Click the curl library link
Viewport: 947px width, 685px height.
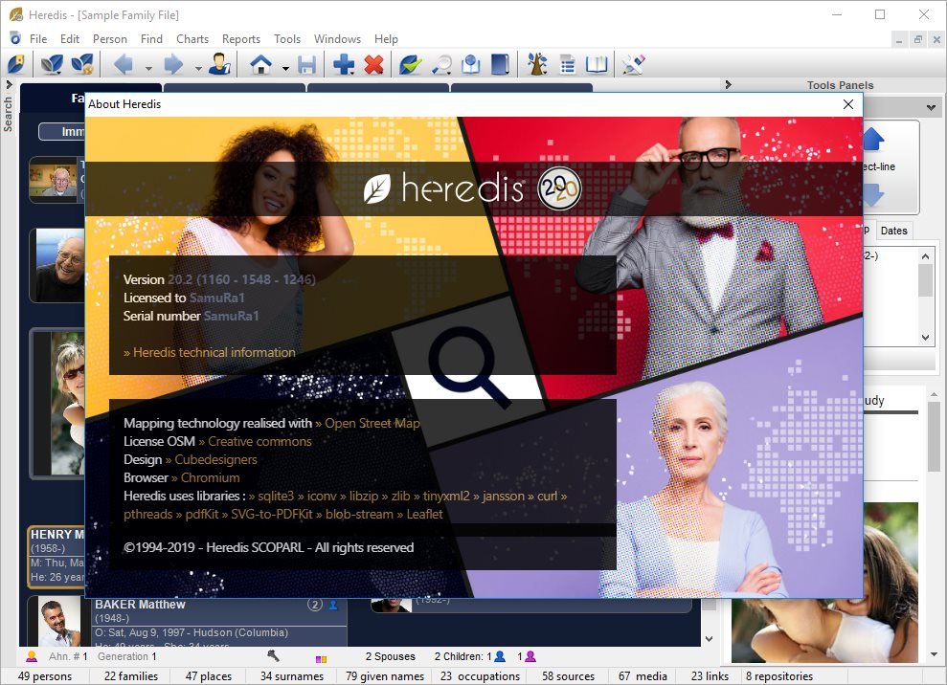[x=543, y=497]
